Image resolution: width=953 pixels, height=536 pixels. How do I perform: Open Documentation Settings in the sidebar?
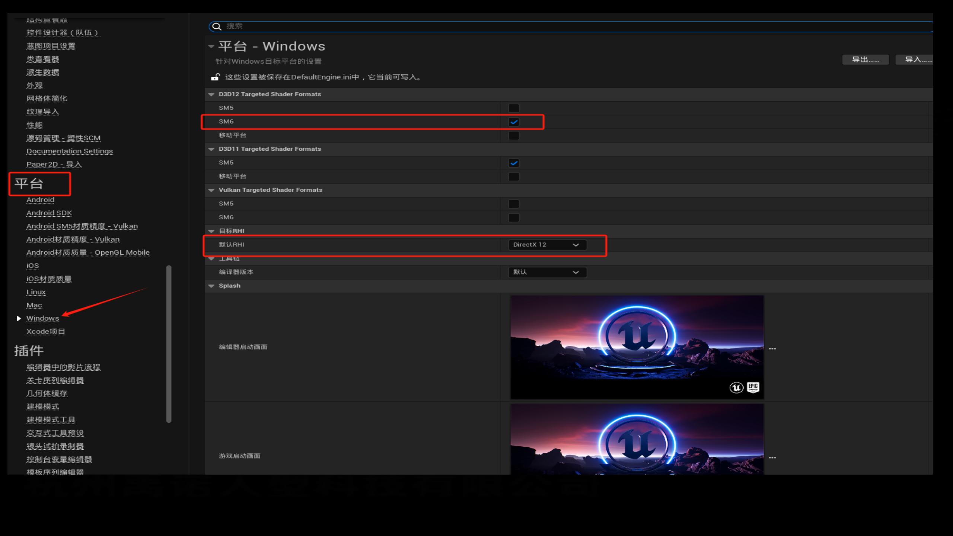tap(70, 151)
